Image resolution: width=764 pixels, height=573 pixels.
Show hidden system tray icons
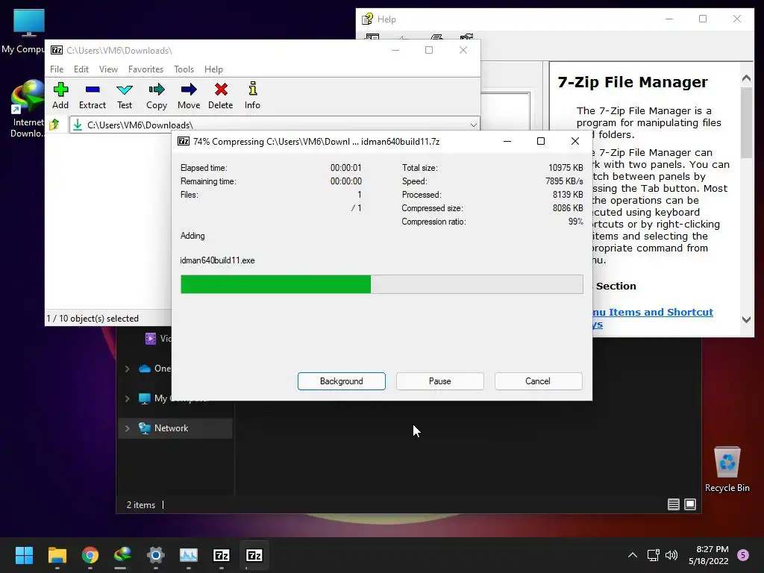coord(633,555)
